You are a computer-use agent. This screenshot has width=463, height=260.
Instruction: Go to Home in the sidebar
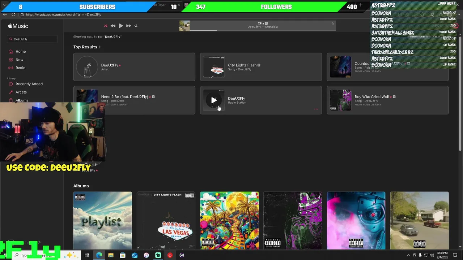point(21,51)
